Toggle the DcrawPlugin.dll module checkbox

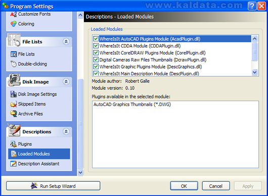point(96,60)
